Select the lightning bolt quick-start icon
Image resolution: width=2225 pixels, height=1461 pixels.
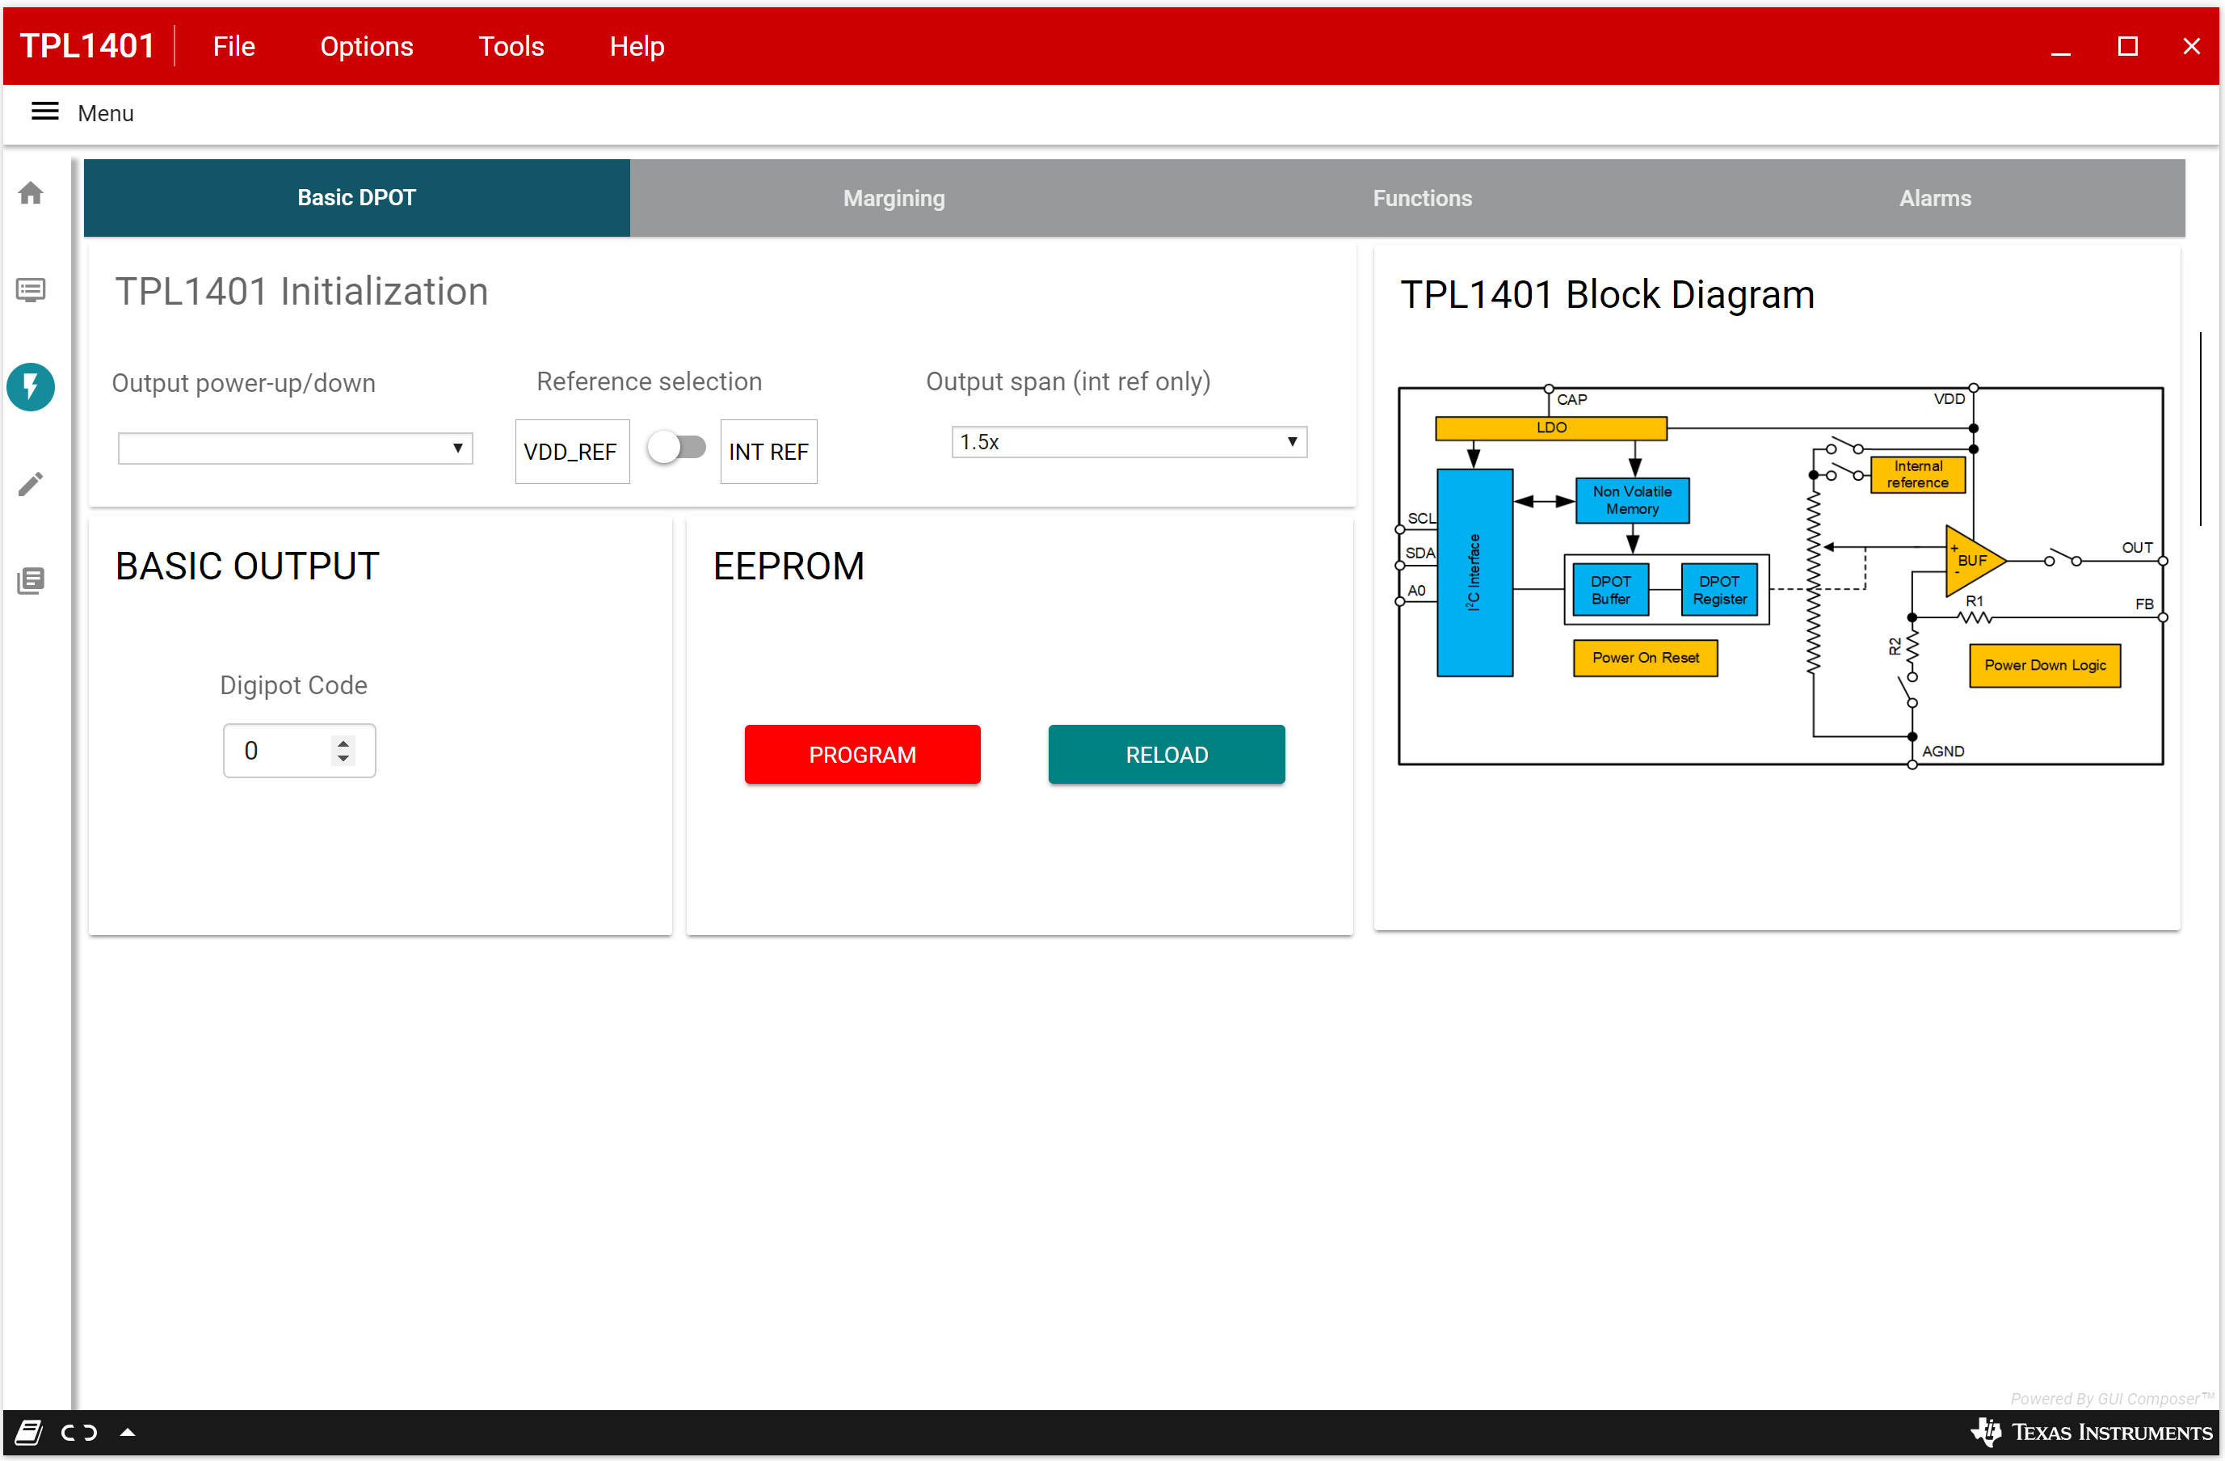[31, 386]
